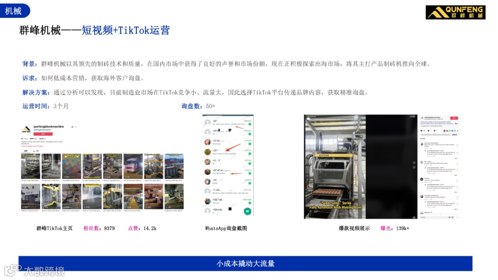
Task: Open the WhatsApp chat with the Morning message
Action: pos(228,142)
